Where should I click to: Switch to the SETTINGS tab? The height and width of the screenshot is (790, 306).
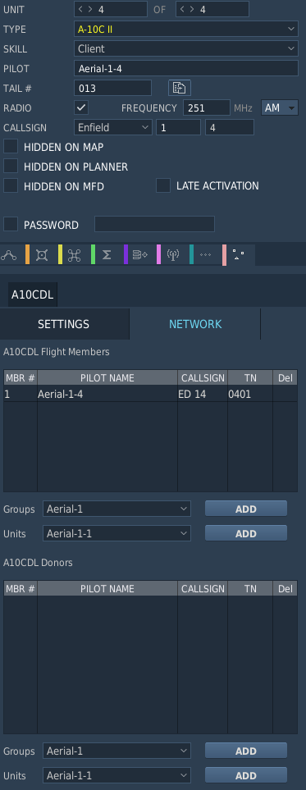pyautogui.click(x=63, y=324)
